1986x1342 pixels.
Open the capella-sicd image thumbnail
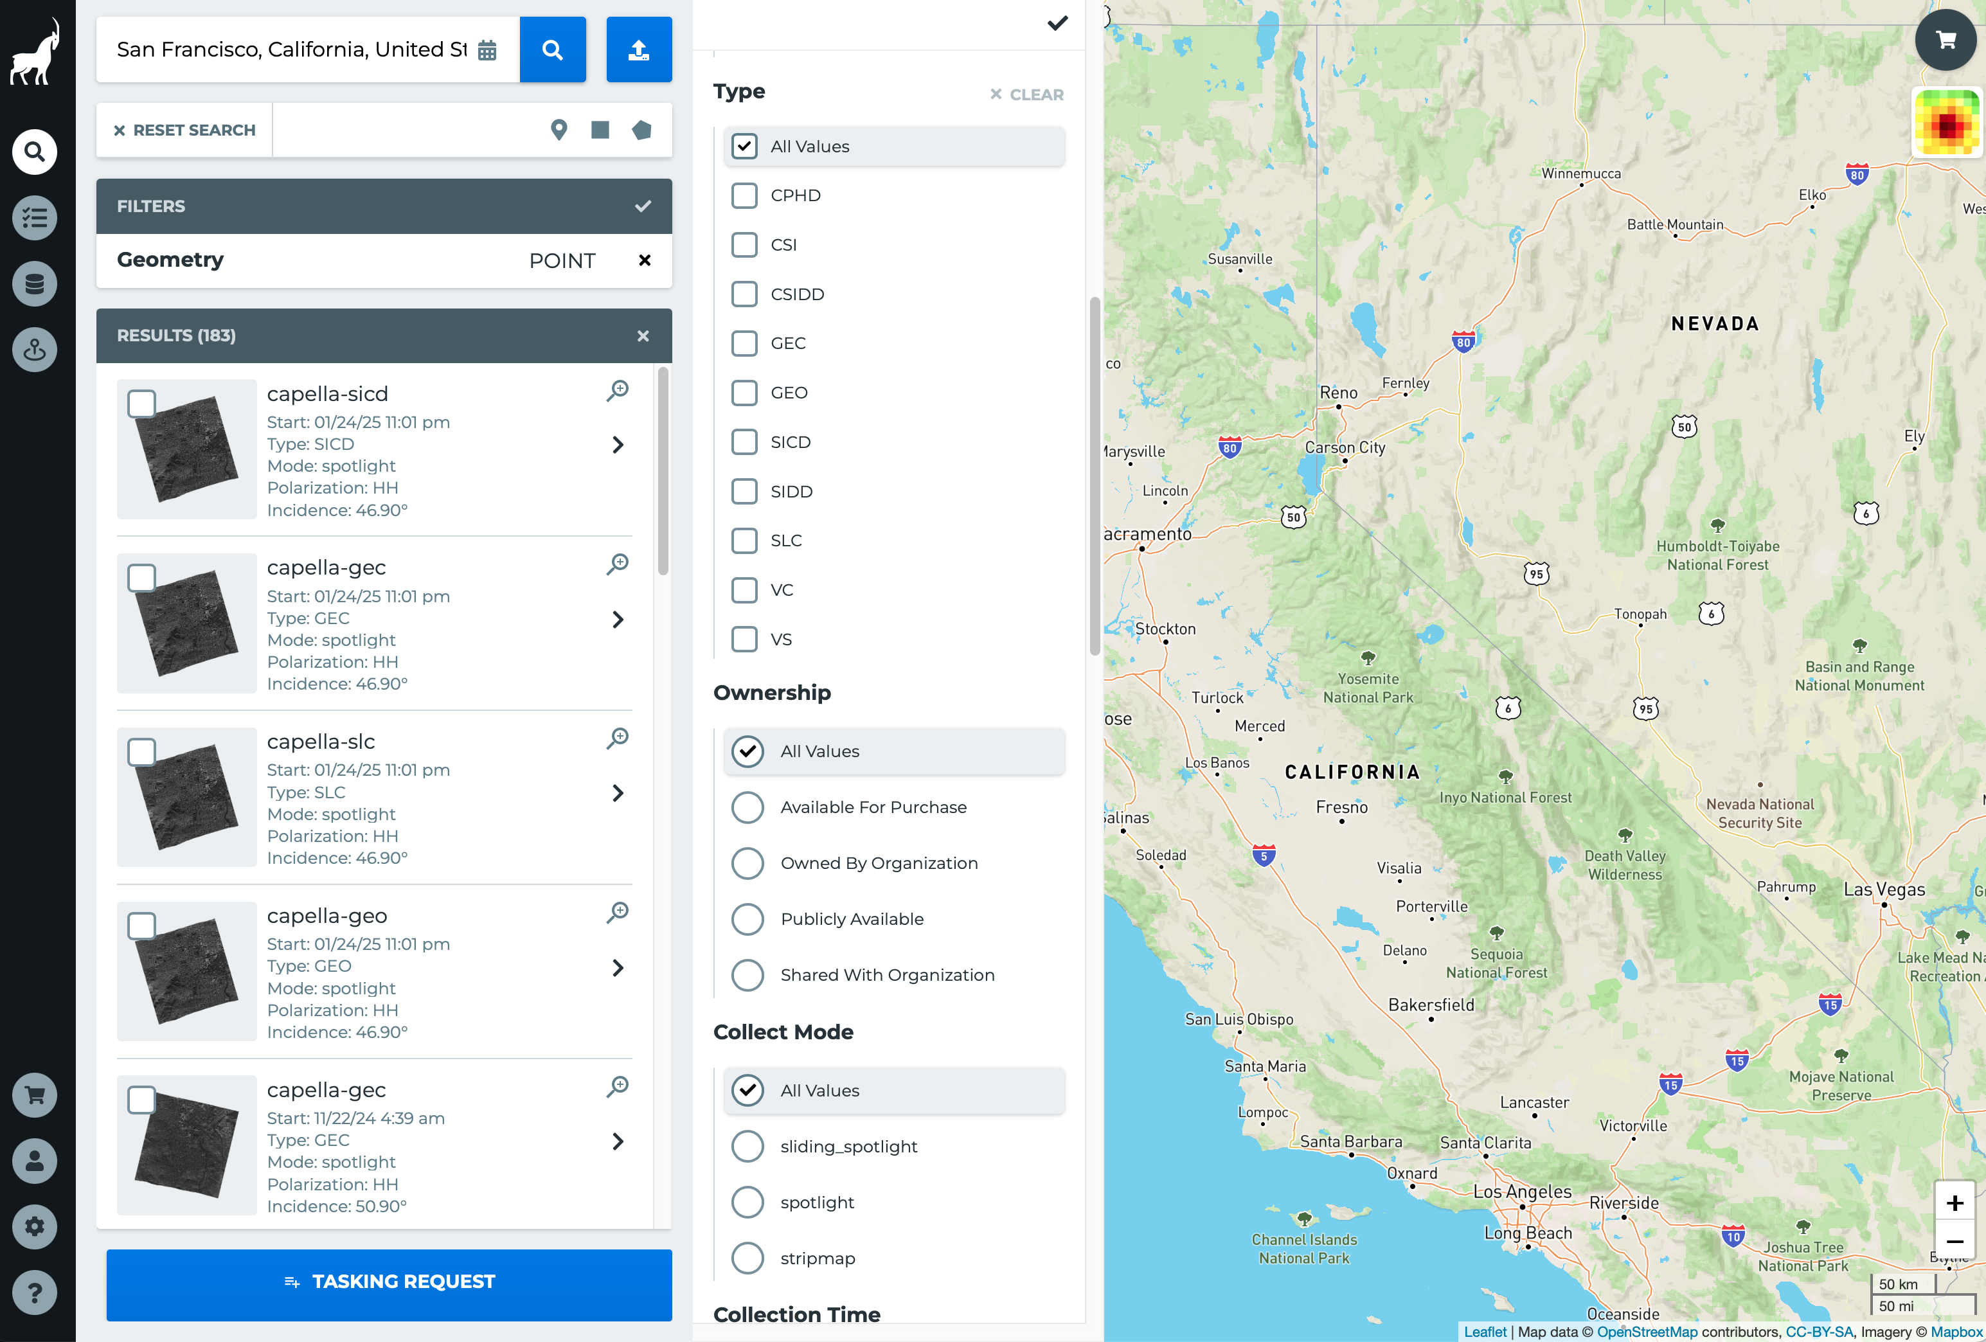click(186, 449)
